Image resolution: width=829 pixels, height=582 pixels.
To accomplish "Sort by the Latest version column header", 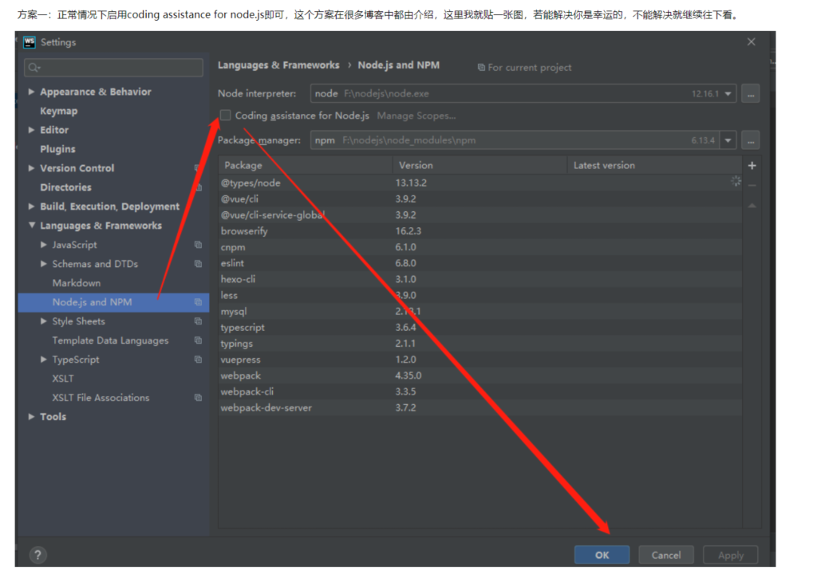I will [x=654, y=165].
